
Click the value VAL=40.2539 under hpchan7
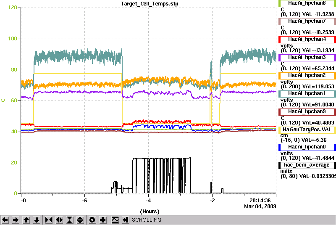318,32
